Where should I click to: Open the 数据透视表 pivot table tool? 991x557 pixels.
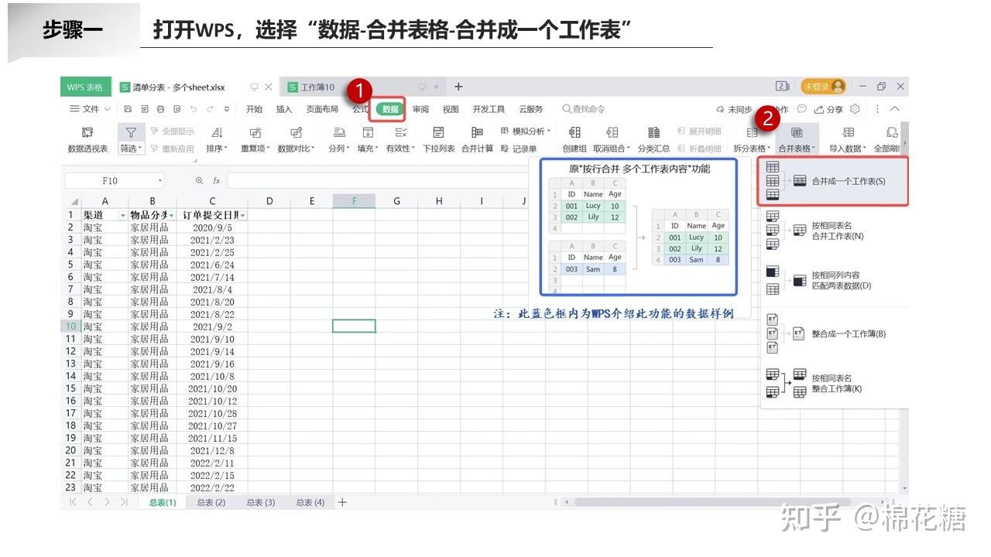(87, 139)
